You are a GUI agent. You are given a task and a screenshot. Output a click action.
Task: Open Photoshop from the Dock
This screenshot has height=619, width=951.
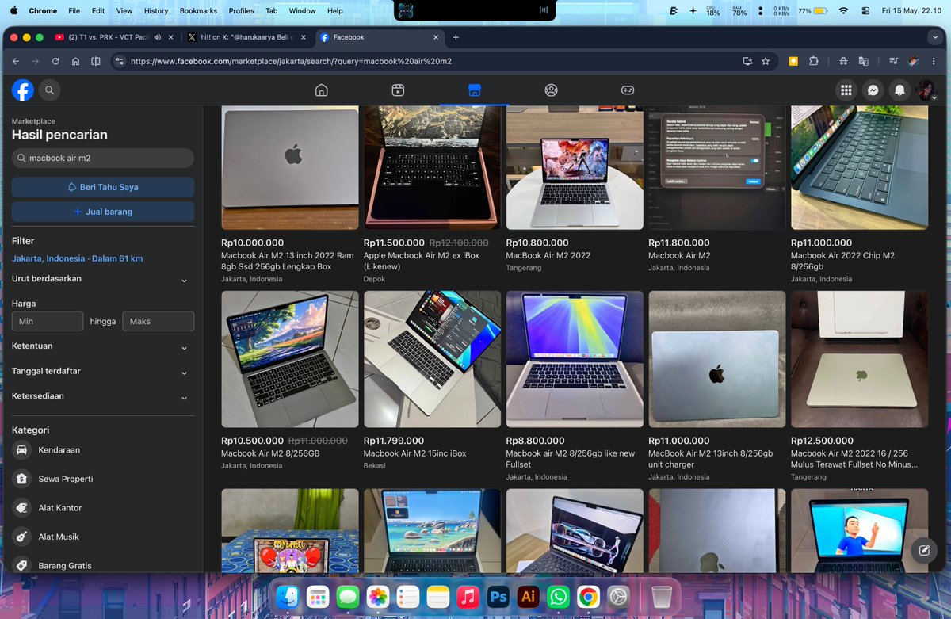pos(498,596)
